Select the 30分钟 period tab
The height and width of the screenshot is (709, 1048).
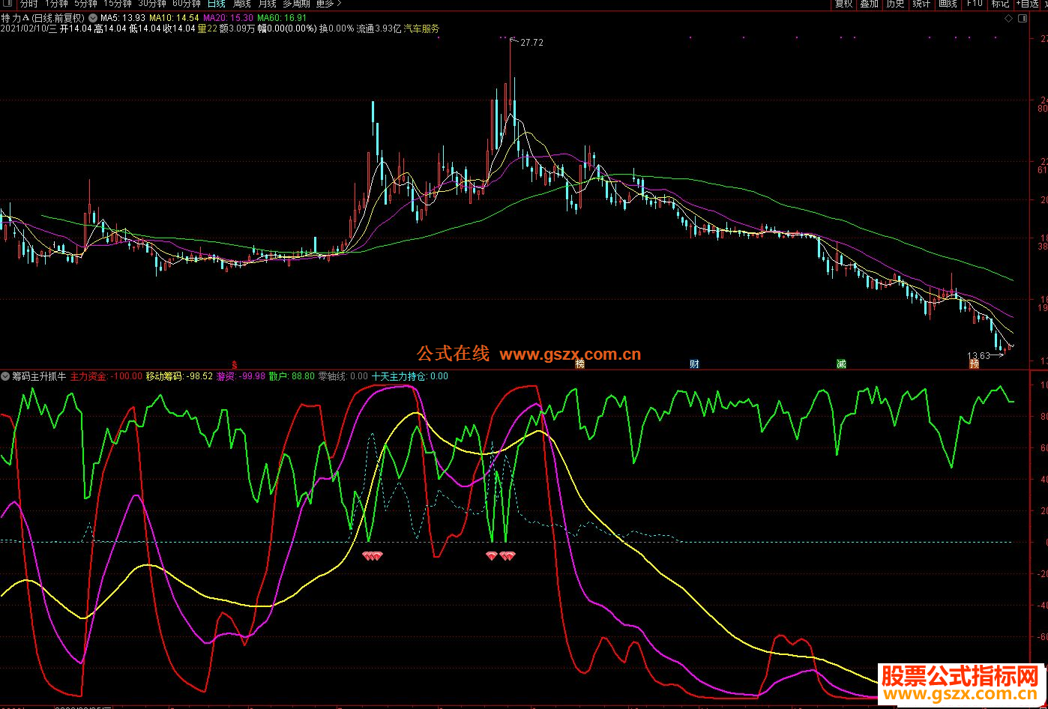(x=152, y=4)
